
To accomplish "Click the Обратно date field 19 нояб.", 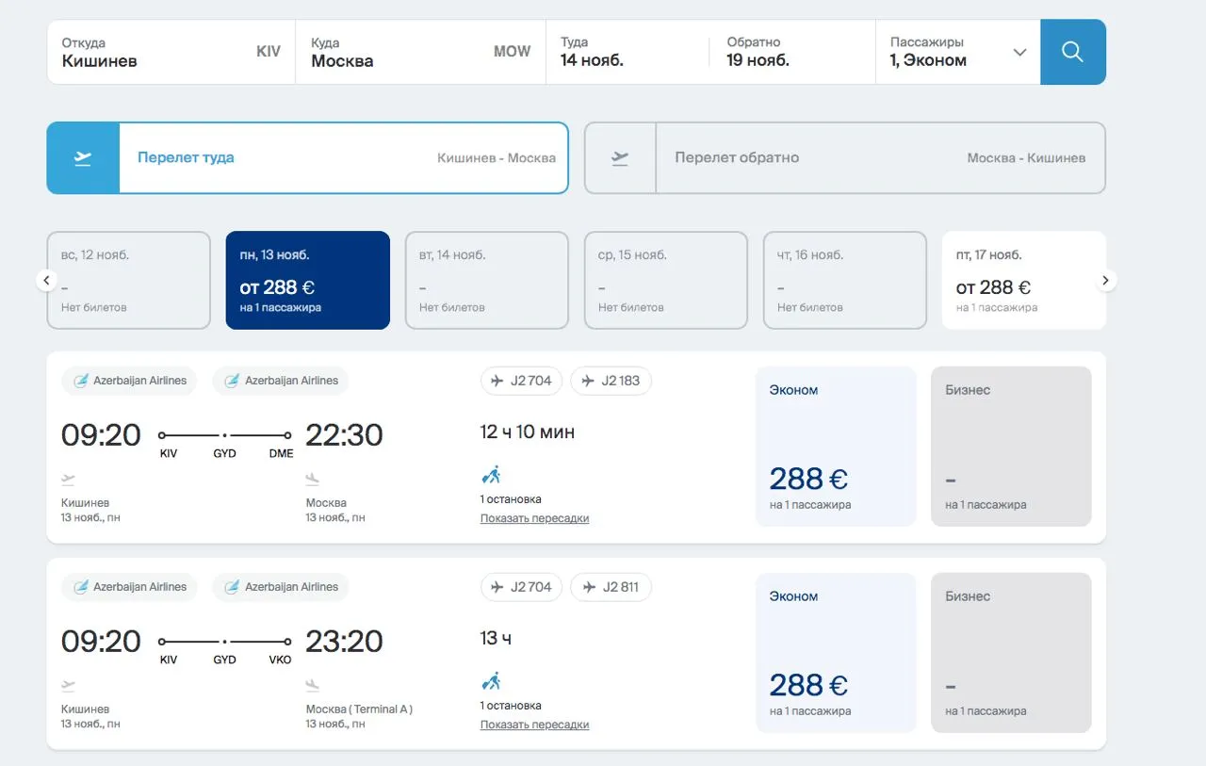I will [792, 52].
